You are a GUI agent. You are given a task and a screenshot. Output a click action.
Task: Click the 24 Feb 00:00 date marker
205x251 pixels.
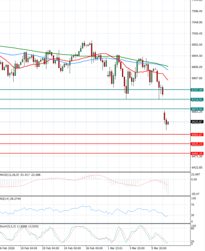point(73,248)
